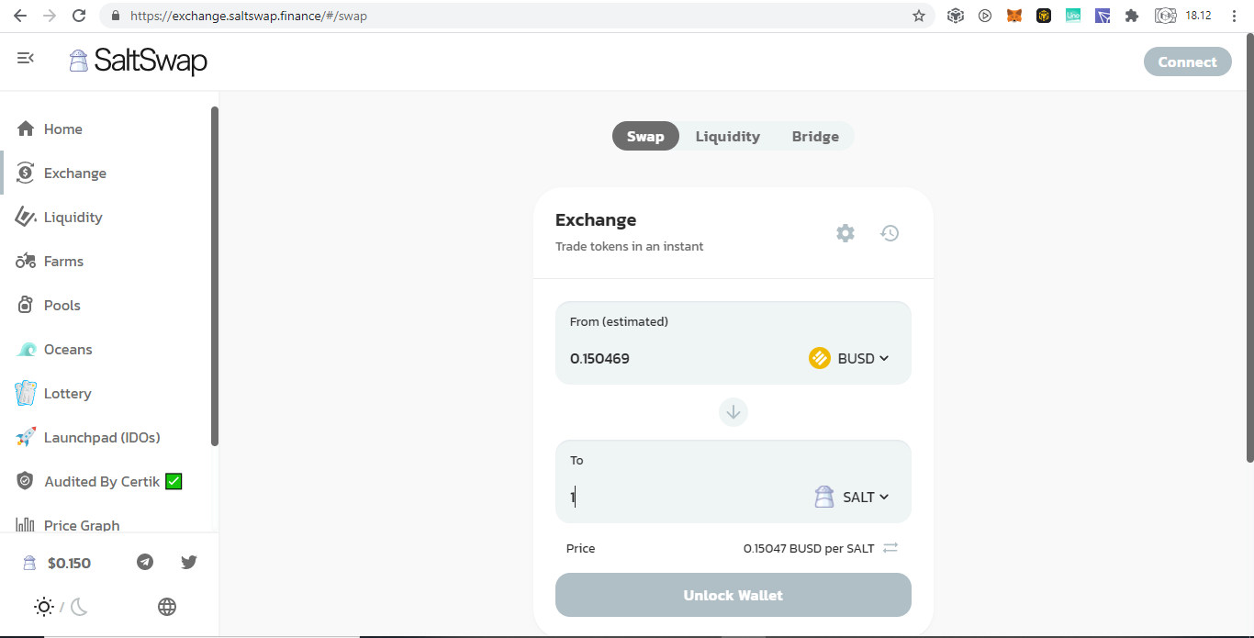
Task: Invert the price display arrows
Action: 890,548
